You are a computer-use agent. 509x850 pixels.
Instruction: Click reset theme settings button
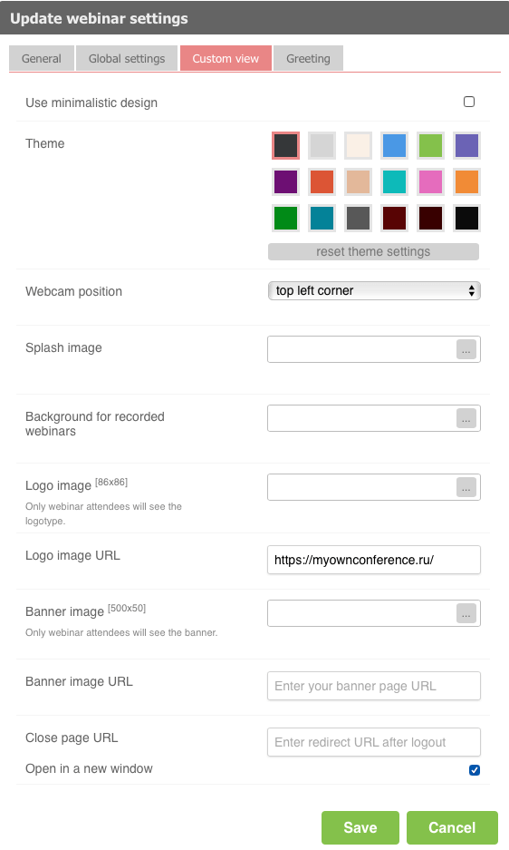(373, 251)
